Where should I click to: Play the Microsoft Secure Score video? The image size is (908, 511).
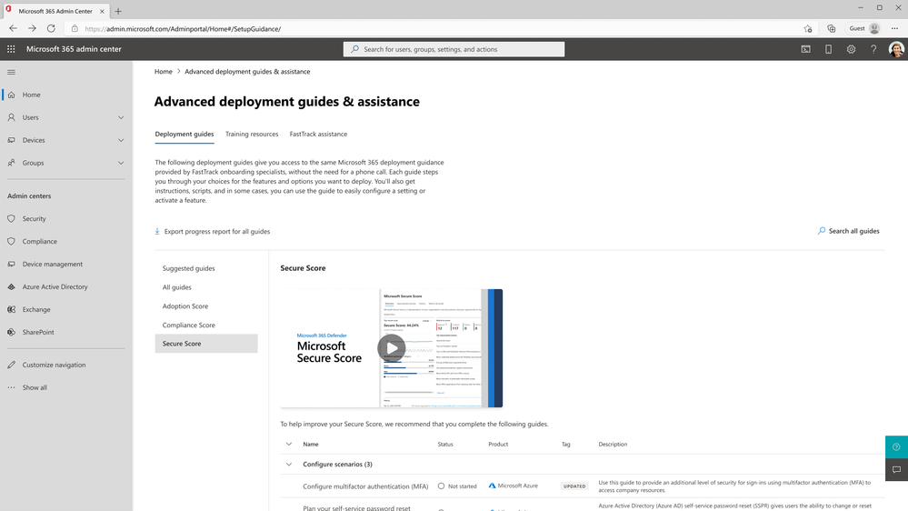pos(392,348)
